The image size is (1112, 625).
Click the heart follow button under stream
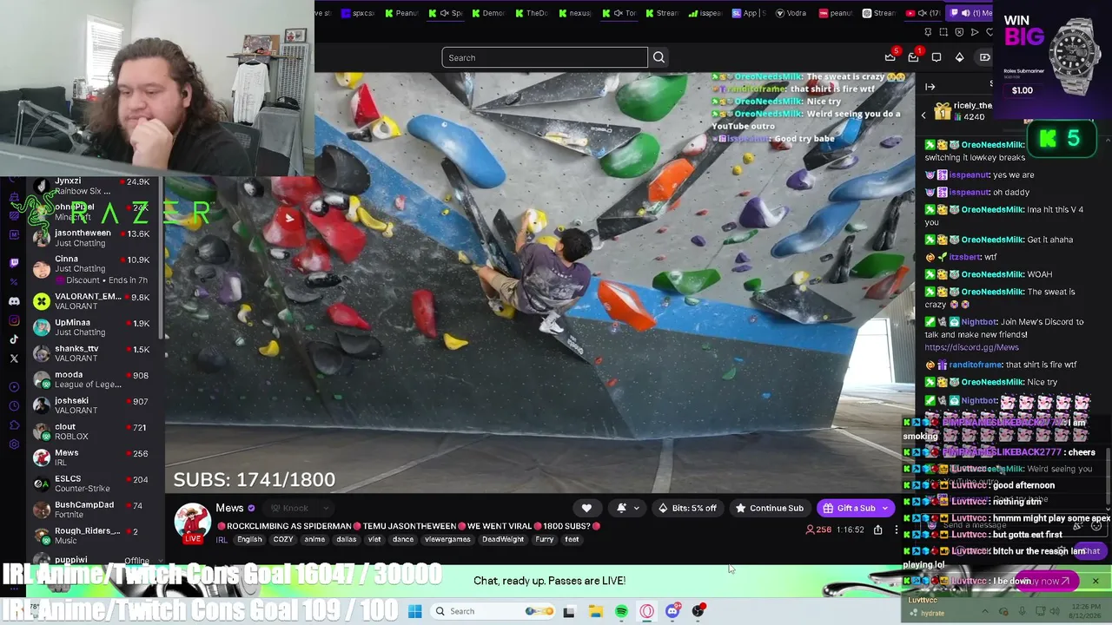point(586,508)
